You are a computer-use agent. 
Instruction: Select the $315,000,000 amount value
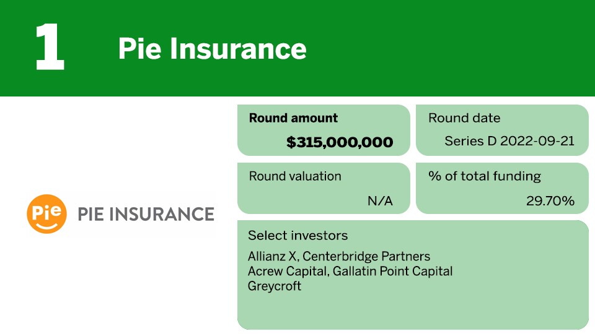[340, 142]
